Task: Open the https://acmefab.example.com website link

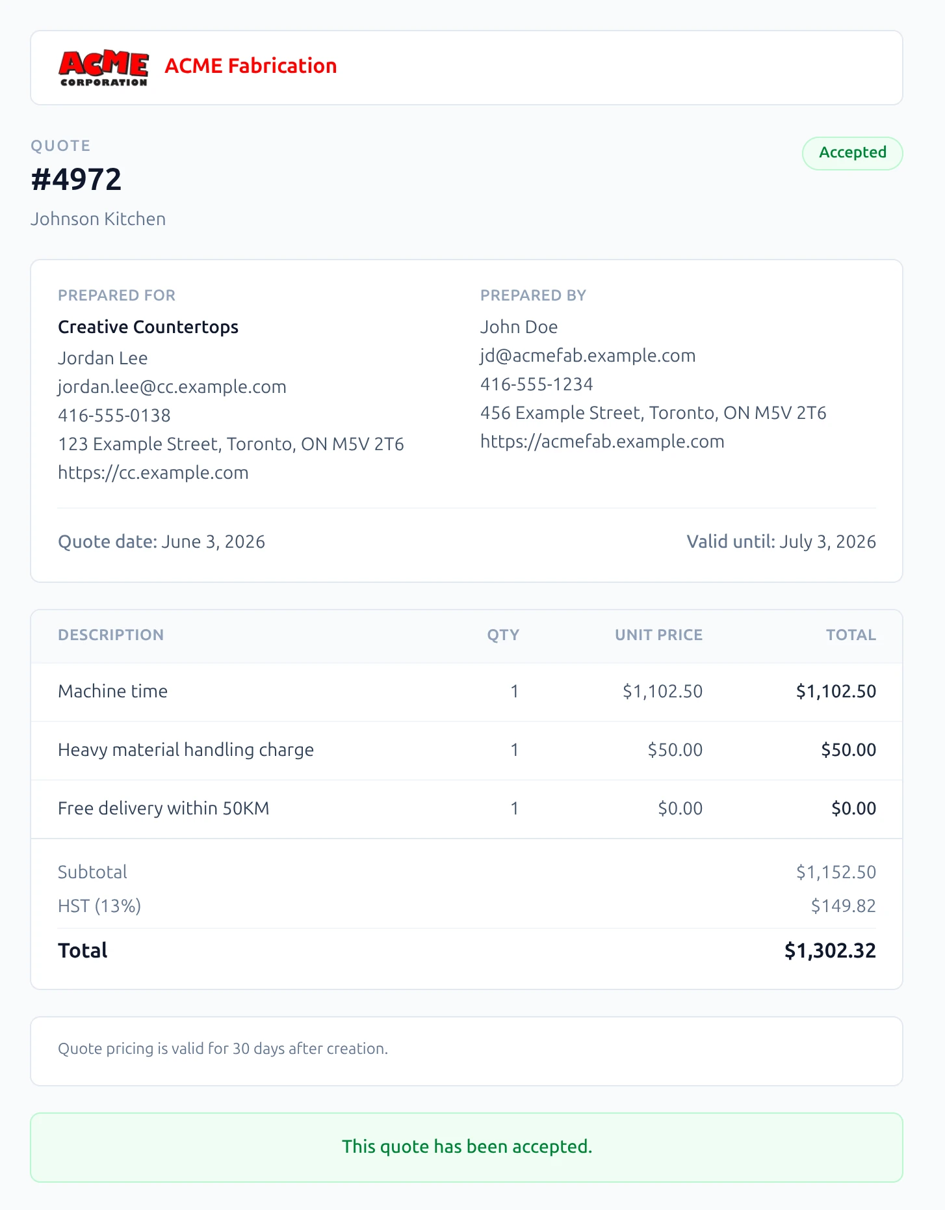Action: click(x=602, y=441)
